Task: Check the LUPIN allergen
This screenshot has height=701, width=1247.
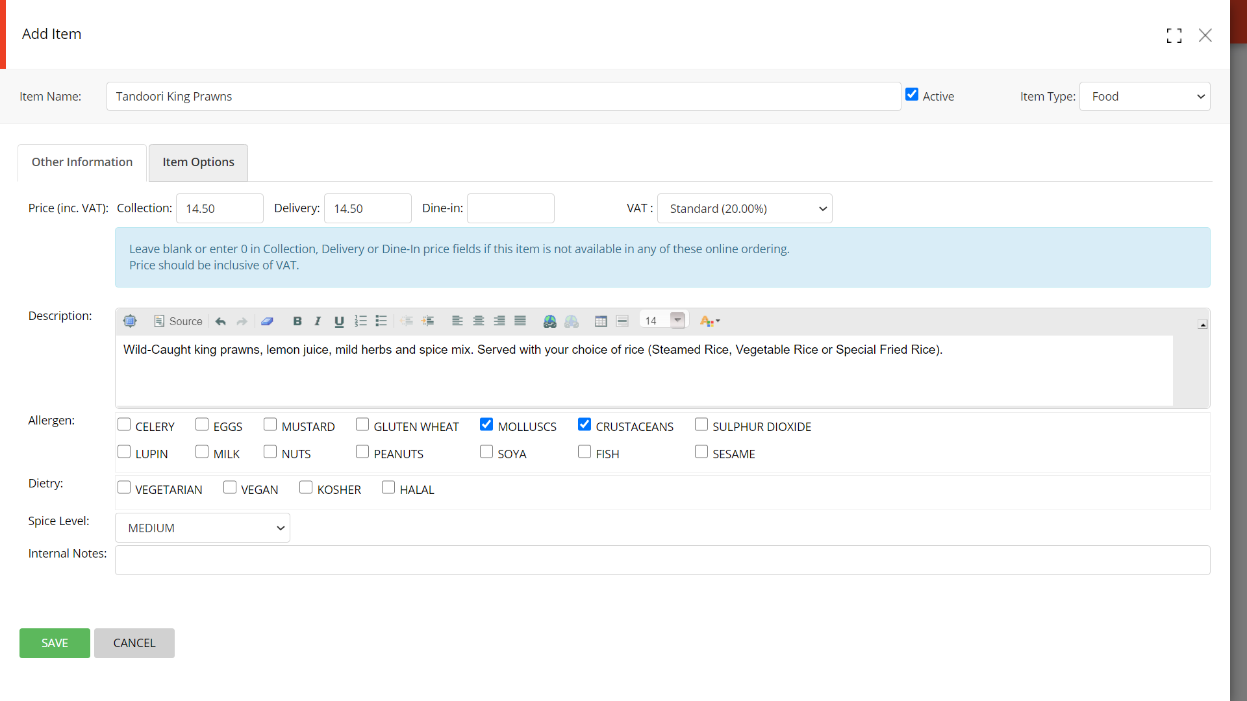Action: 124,452
